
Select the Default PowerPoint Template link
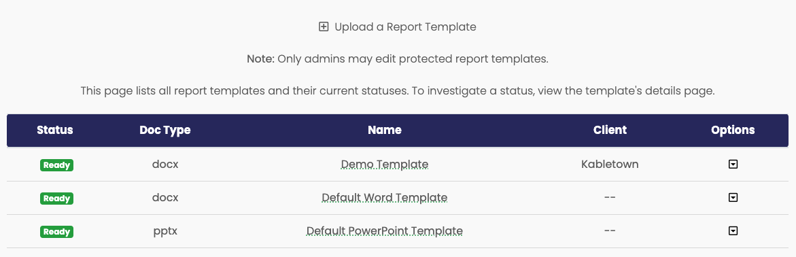tap(385, 231)
